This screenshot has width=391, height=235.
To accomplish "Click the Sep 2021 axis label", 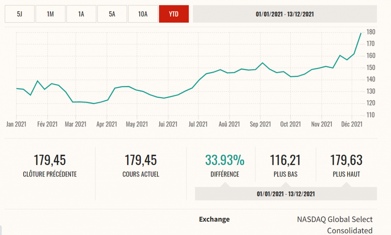I will coord(260,124).
